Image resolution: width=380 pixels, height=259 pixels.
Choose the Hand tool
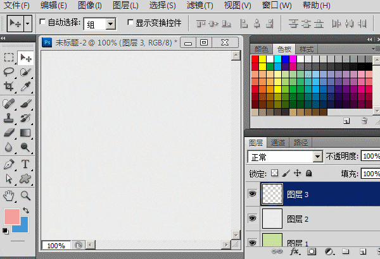(x=9, y=195)
